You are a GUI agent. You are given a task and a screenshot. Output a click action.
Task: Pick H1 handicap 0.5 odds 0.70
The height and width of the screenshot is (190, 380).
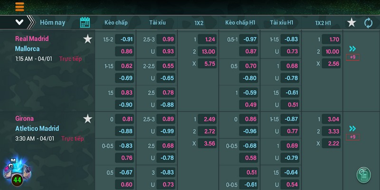pyautogui.click(x=248, y=66)
